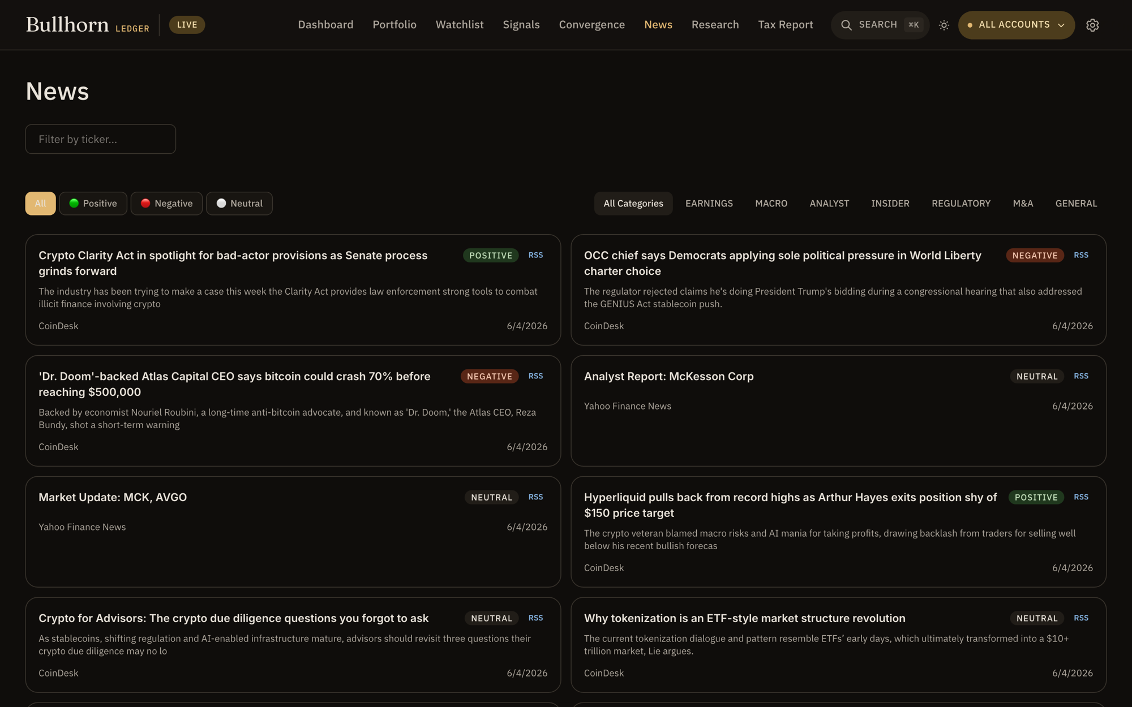Click NEGATIVE badge on Dr. Doom card
The height and width of the screenshot is (707, 1132).
(x=489, y=377)
